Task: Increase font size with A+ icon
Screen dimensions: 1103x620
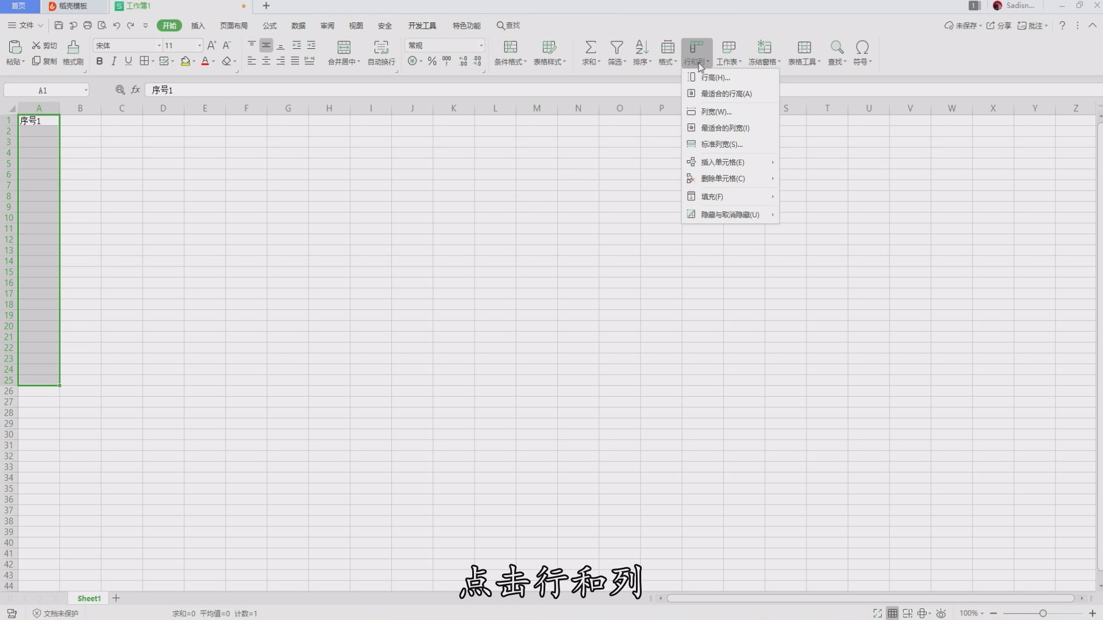Action: point(211,45)
